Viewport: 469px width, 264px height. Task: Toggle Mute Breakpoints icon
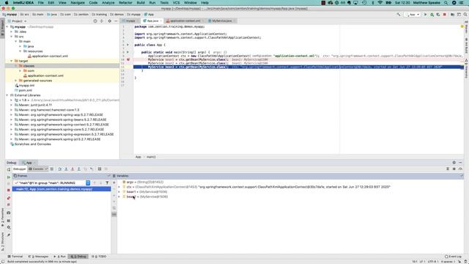coord(9,205)
